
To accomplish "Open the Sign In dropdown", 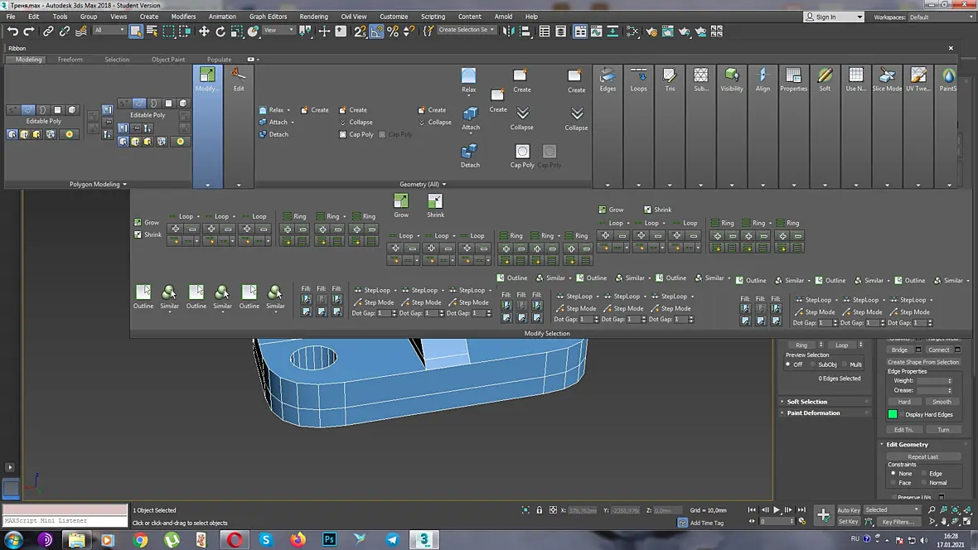I will tap(835, 17).
